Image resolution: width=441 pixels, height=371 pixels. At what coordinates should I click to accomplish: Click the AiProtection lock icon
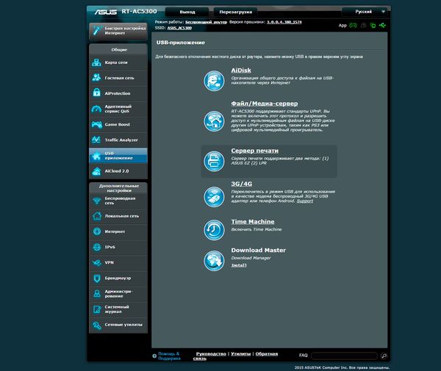pos(96,93)
